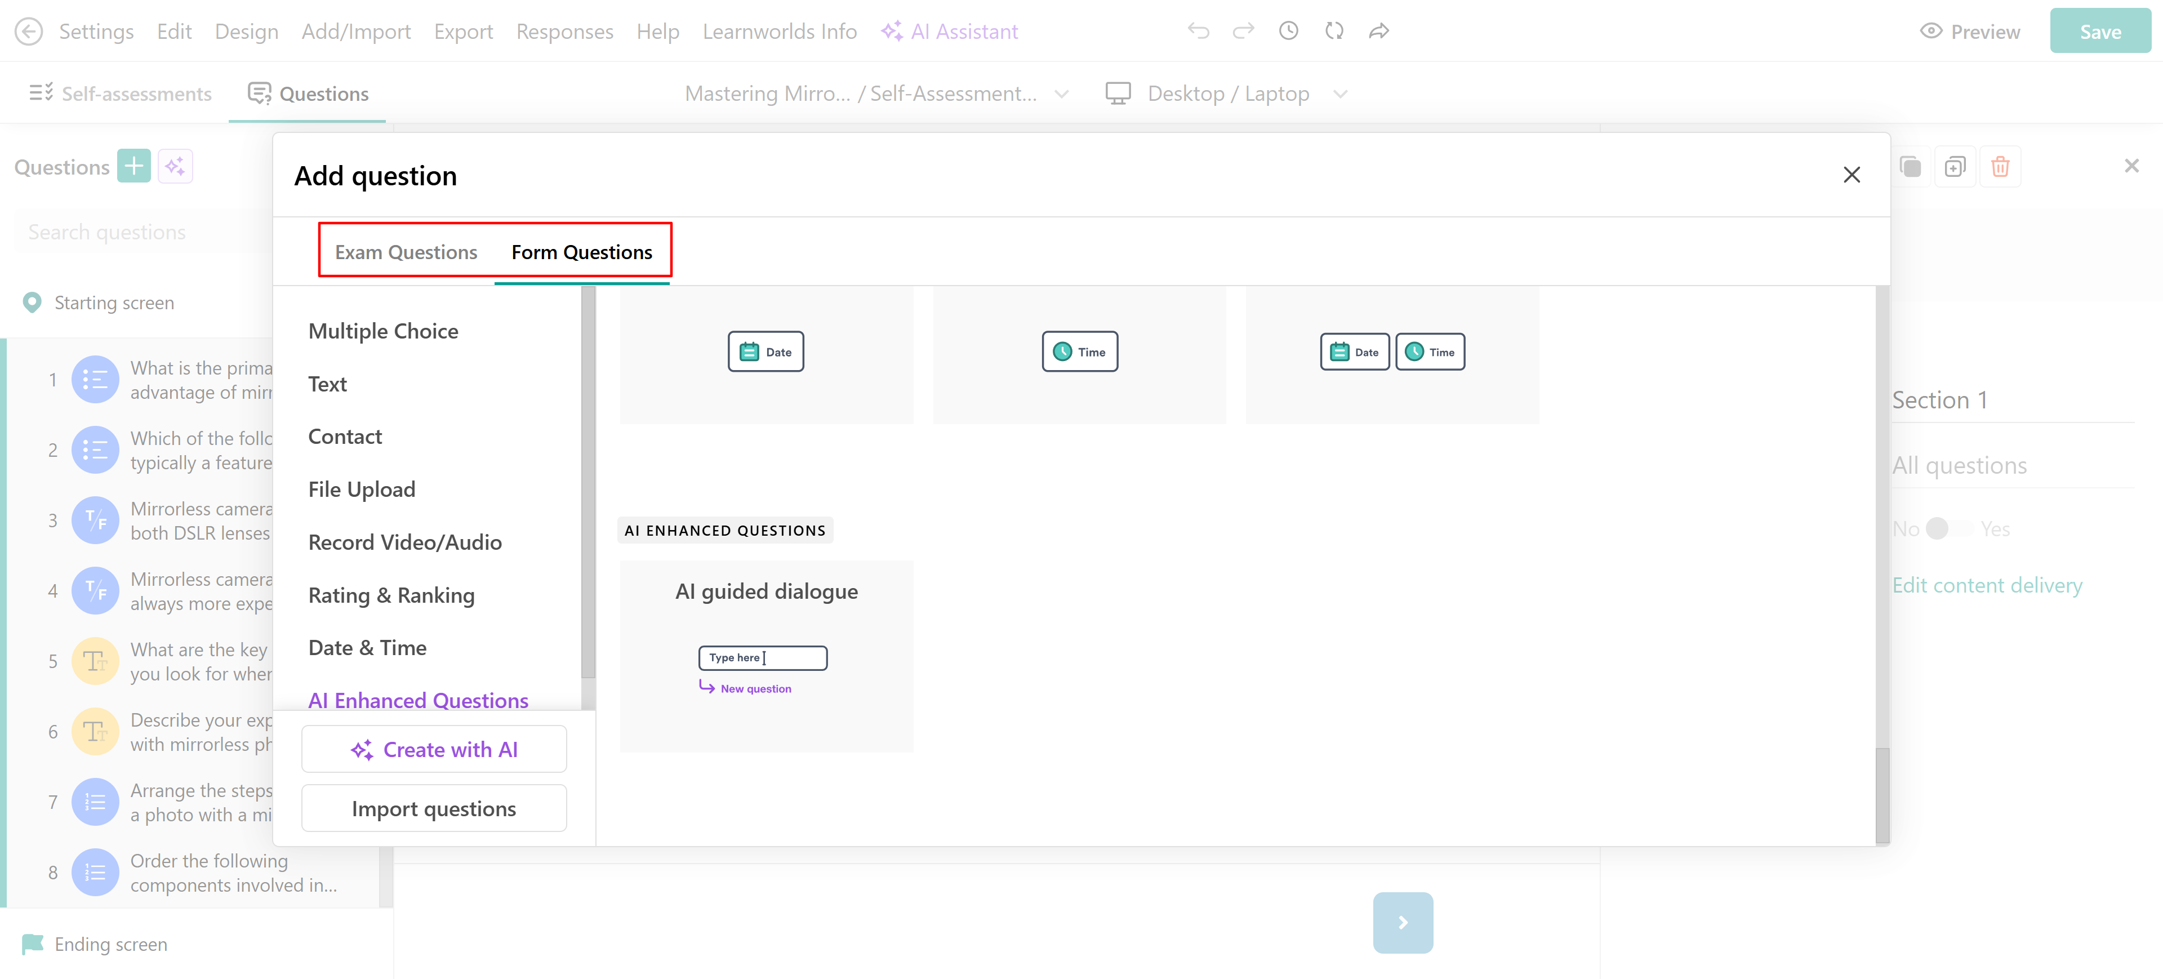The height and width of the screenshot is (979, 2163).
Task: Click the back arrow circle icon
Action: [x=29, y=31]
